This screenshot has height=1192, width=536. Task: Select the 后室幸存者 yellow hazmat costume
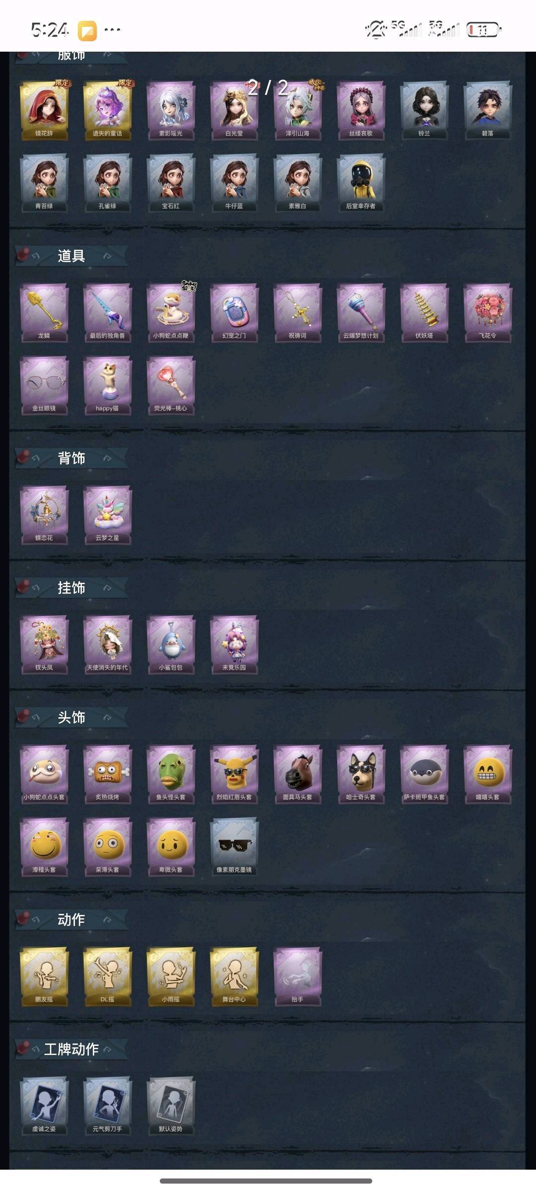(361, 183)
